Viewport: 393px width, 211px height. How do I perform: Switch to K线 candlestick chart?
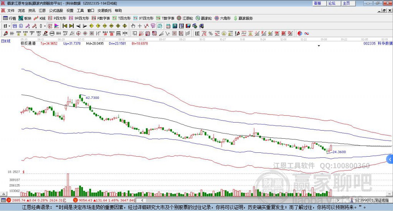point(40,18)
